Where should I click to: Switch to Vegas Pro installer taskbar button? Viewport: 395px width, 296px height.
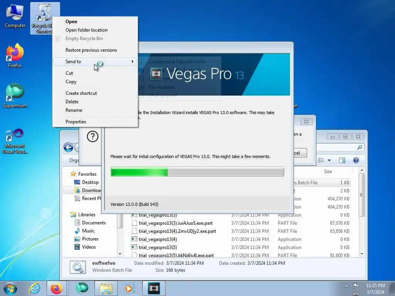pyautogui.click(x=154, y=288)
